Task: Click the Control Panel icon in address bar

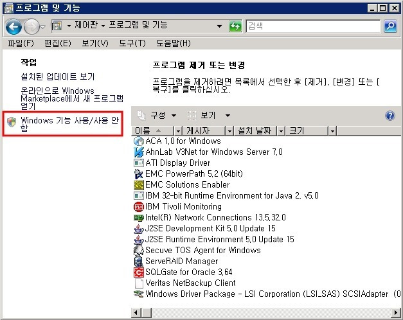Action: [x=57, y=26]
